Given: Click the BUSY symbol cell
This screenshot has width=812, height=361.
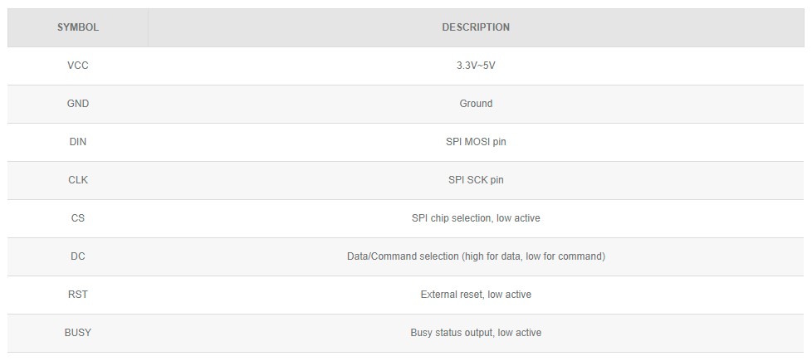Looking at the screenshot, I should click(78, 333).
